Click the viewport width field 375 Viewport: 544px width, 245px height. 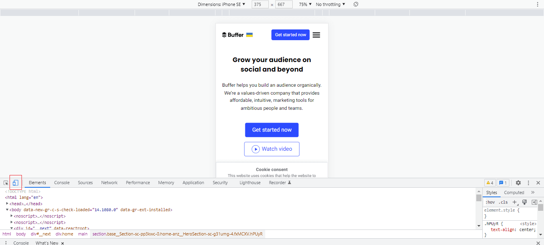pos(260,4)
